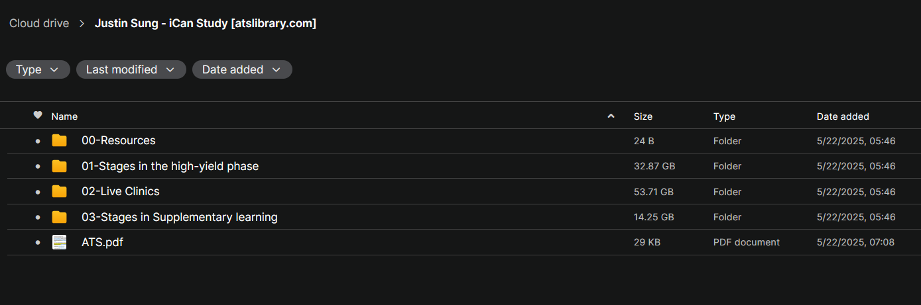This screenshot has height=305, width=921.
Task: Click the 03-Stages Supplementary learning folder icon
Action: point(60,217)
